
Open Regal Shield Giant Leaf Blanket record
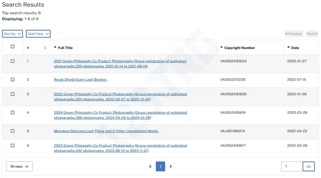pos(81,80)
